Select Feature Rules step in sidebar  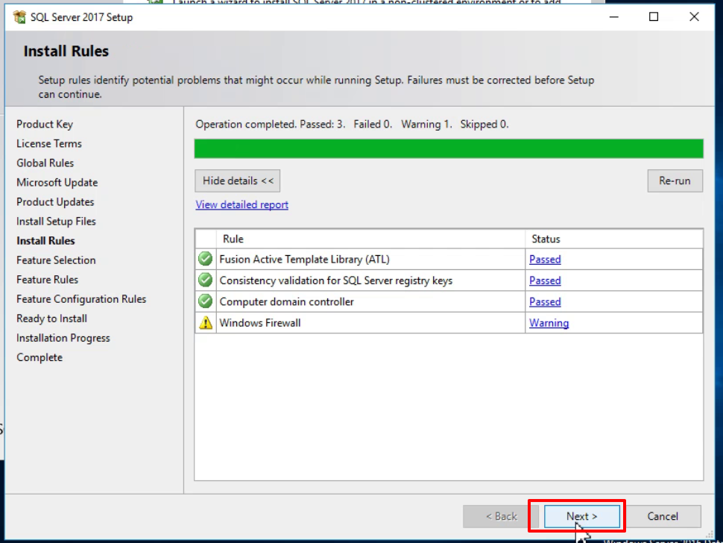[48, 279]
